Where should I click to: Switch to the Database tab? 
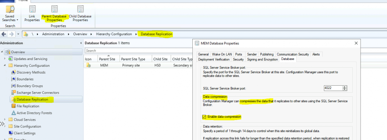coord(288,59)
